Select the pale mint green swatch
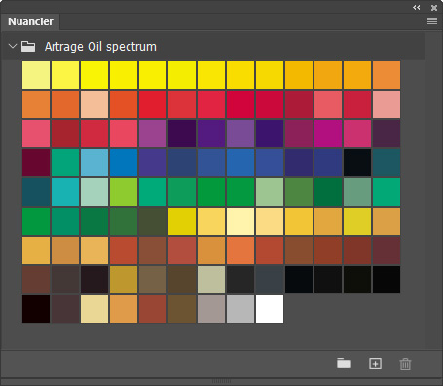 (x=94, y=192)
